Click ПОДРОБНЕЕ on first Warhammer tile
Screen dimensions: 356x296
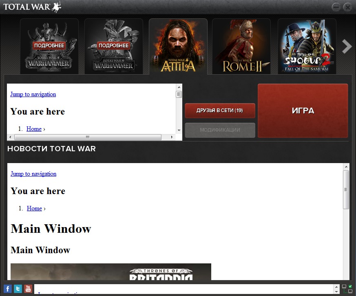point(49,45)
